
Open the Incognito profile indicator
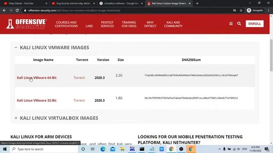255,10
